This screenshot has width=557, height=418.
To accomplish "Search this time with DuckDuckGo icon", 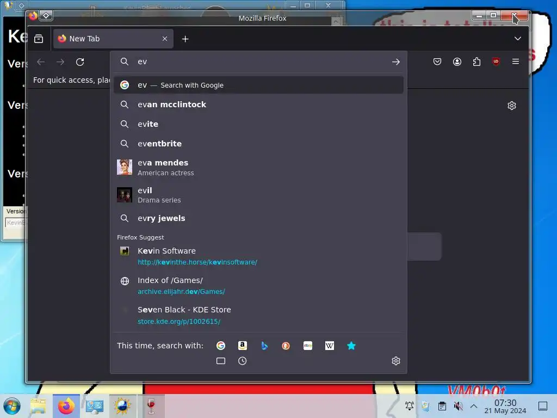I will point(286,346).
